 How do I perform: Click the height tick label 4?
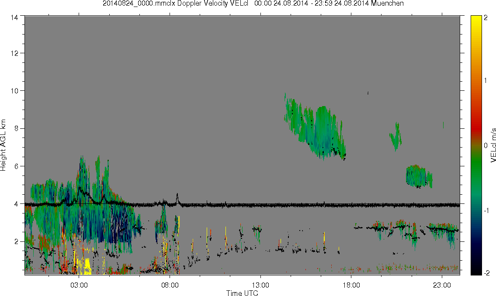(16, 204)
